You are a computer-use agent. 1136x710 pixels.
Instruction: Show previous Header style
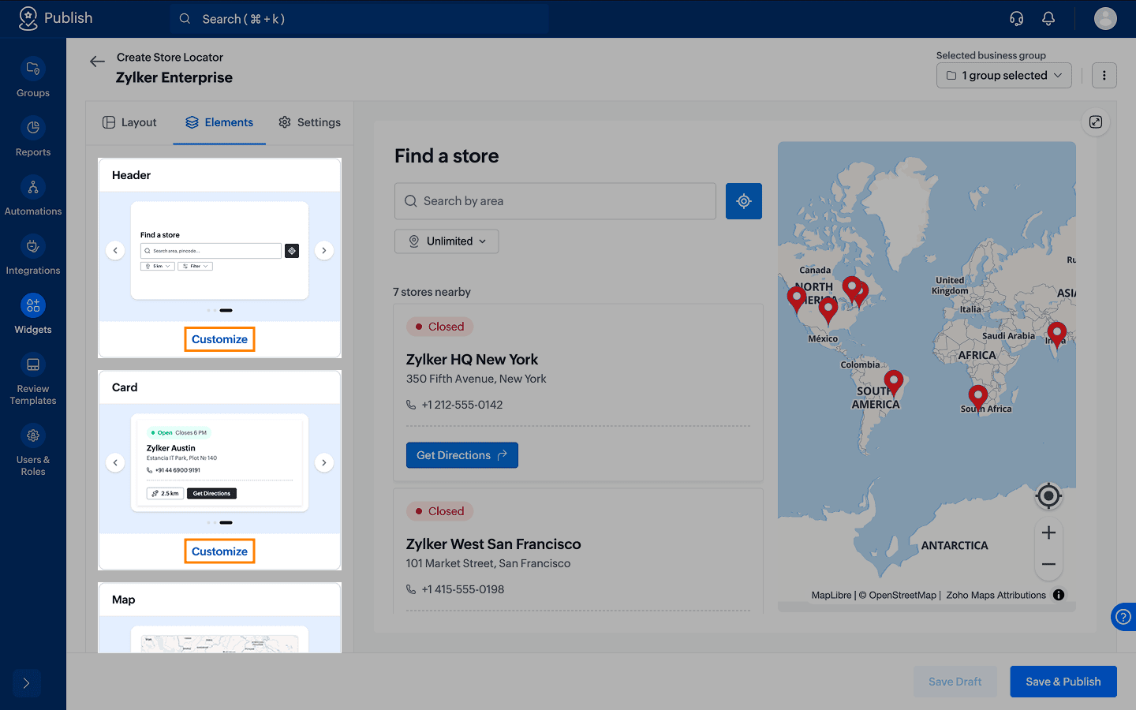[x=115, y=251]
